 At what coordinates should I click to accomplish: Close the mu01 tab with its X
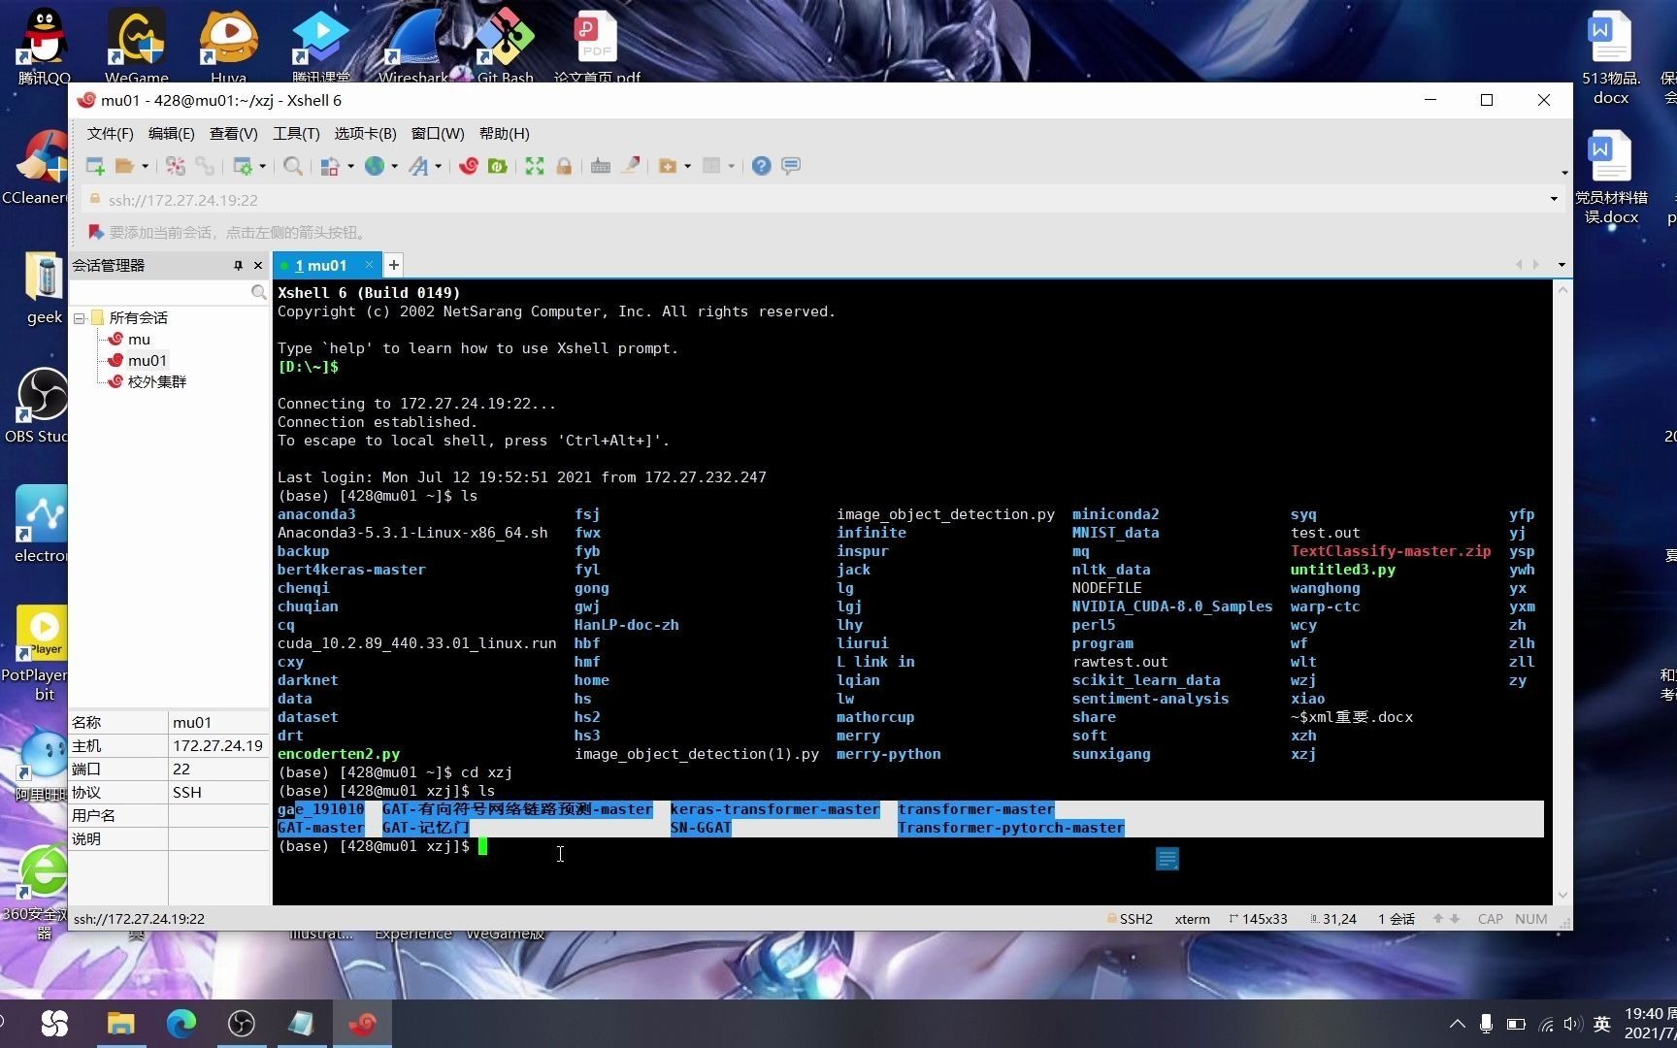pyautogui.click(x=369, y=264)
